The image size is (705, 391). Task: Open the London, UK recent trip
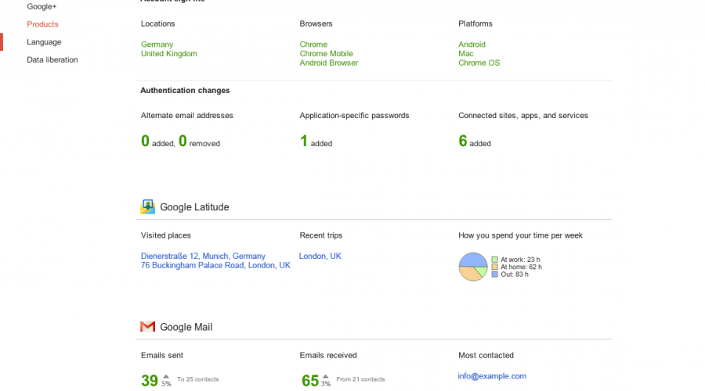tap(320, 256)
